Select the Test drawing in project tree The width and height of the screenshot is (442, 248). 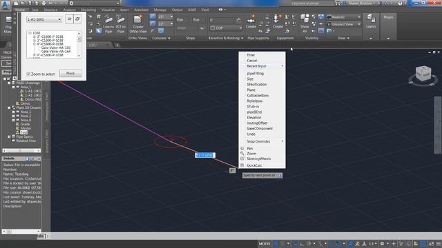coord(23,132)
